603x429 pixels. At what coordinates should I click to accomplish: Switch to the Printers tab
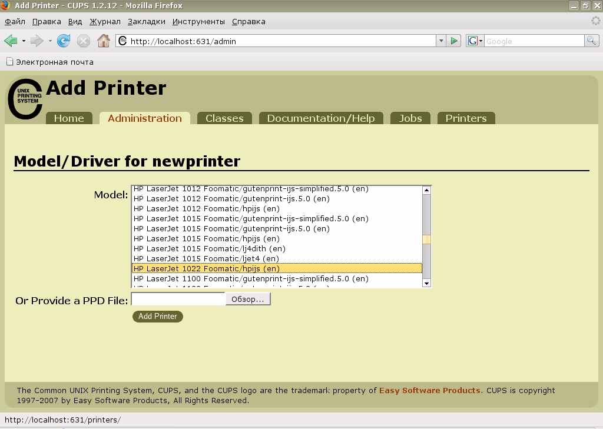466,118
